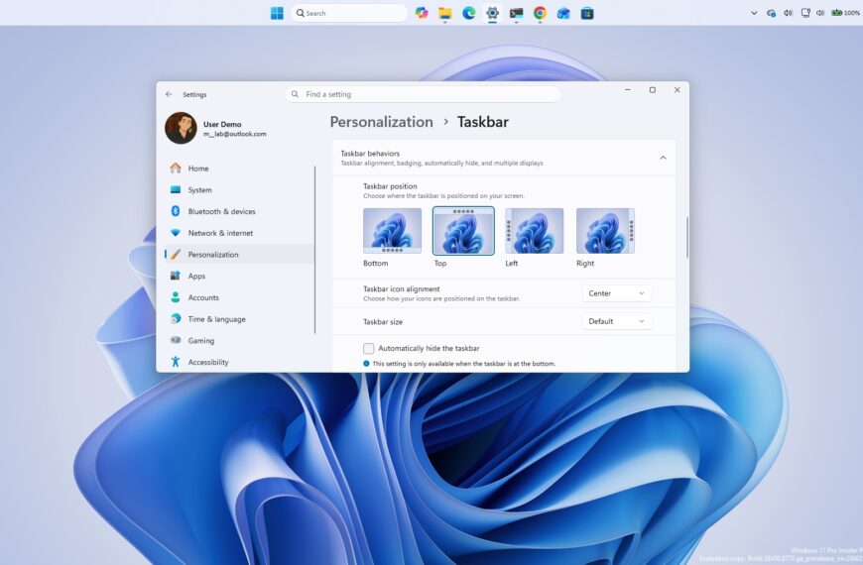The image size is (863, 565).
Task: Open the User Demo account profile
Action: (216, 129)
